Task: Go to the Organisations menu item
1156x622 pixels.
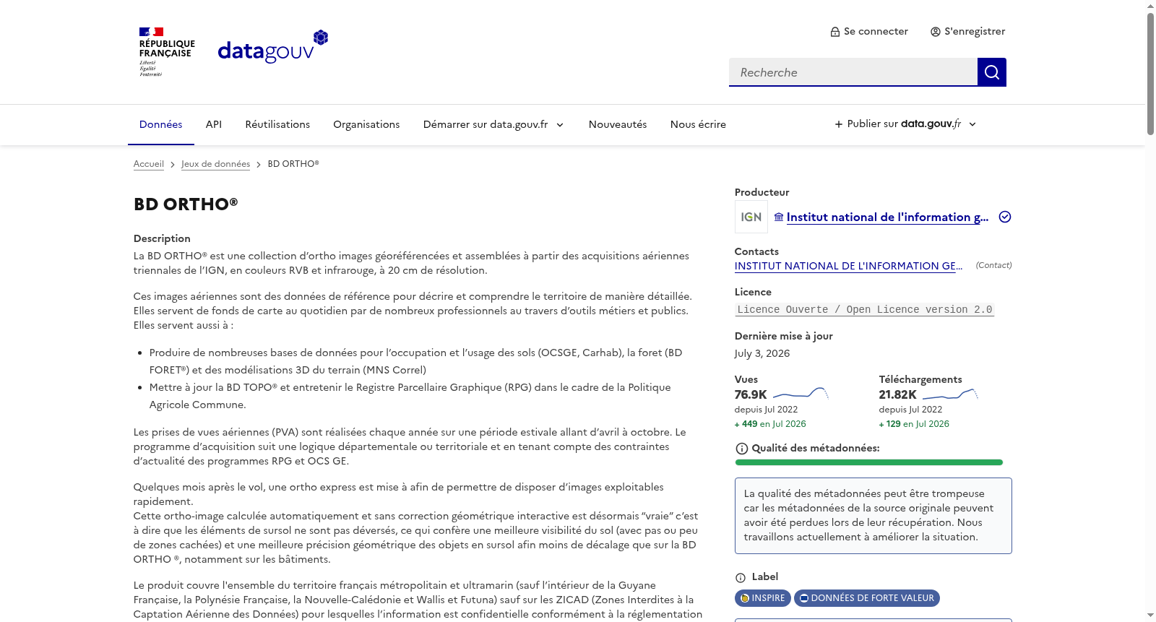Action: tap(366, 124)
